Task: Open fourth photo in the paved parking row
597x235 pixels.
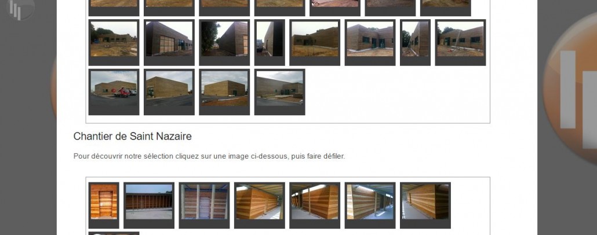Action: (279, 92)
